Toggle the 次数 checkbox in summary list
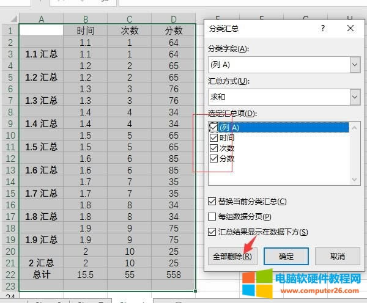 point(213,148)
